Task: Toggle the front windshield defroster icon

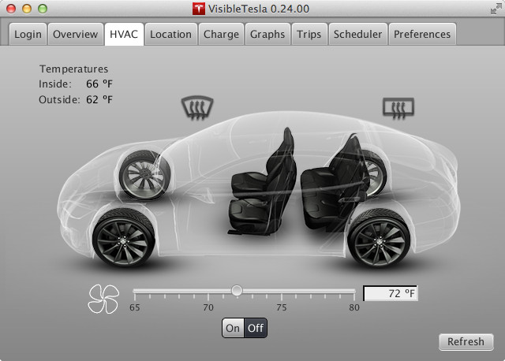Action: coord(197,108)
